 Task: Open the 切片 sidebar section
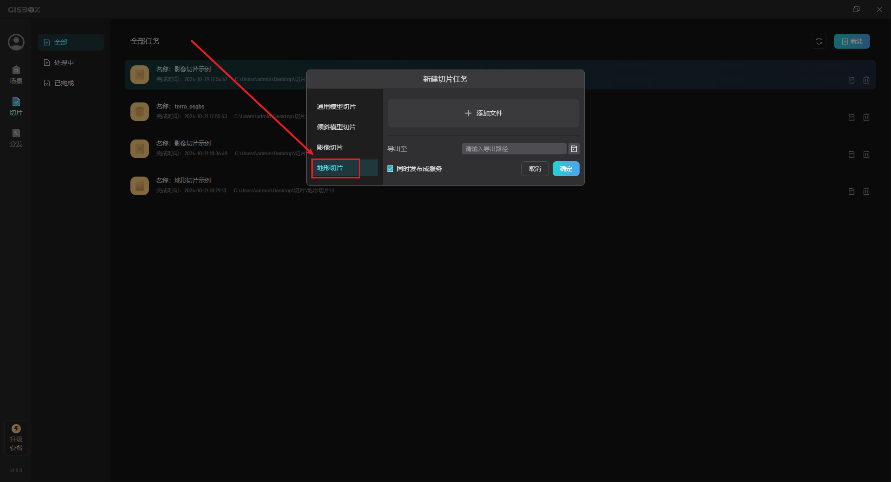[x=16, y=107]
